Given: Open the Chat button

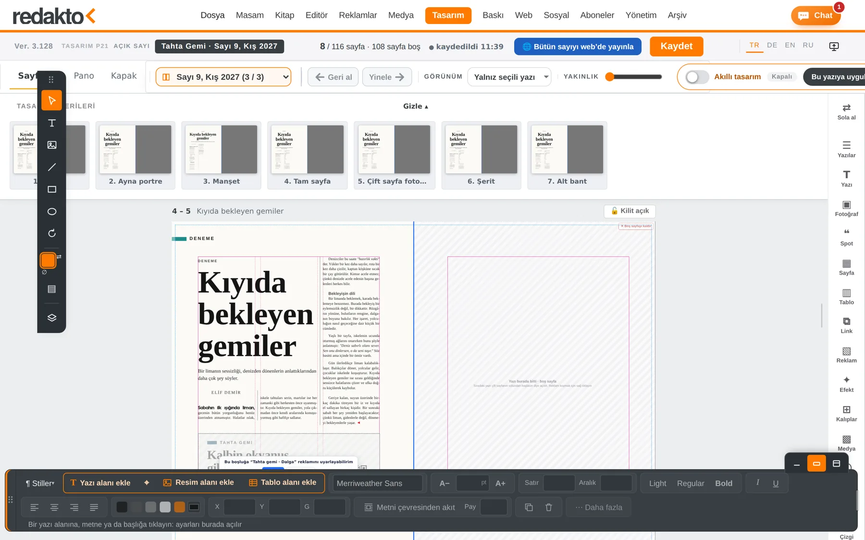Looking at the screenshot, I should (x=816, y=15).
